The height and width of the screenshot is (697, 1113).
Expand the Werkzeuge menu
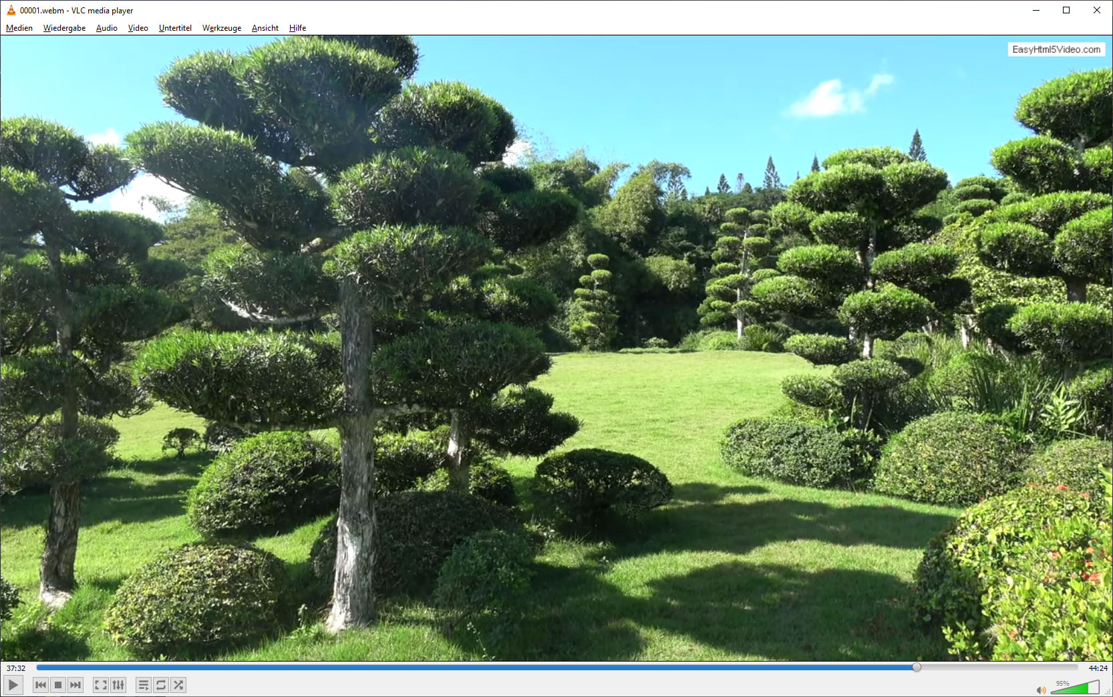click(x=221, y=28)
